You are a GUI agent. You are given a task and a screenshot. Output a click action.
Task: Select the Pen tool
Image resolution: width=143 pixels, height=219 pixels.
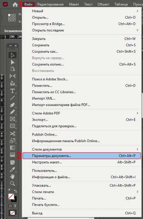click(x=12, y=105)
